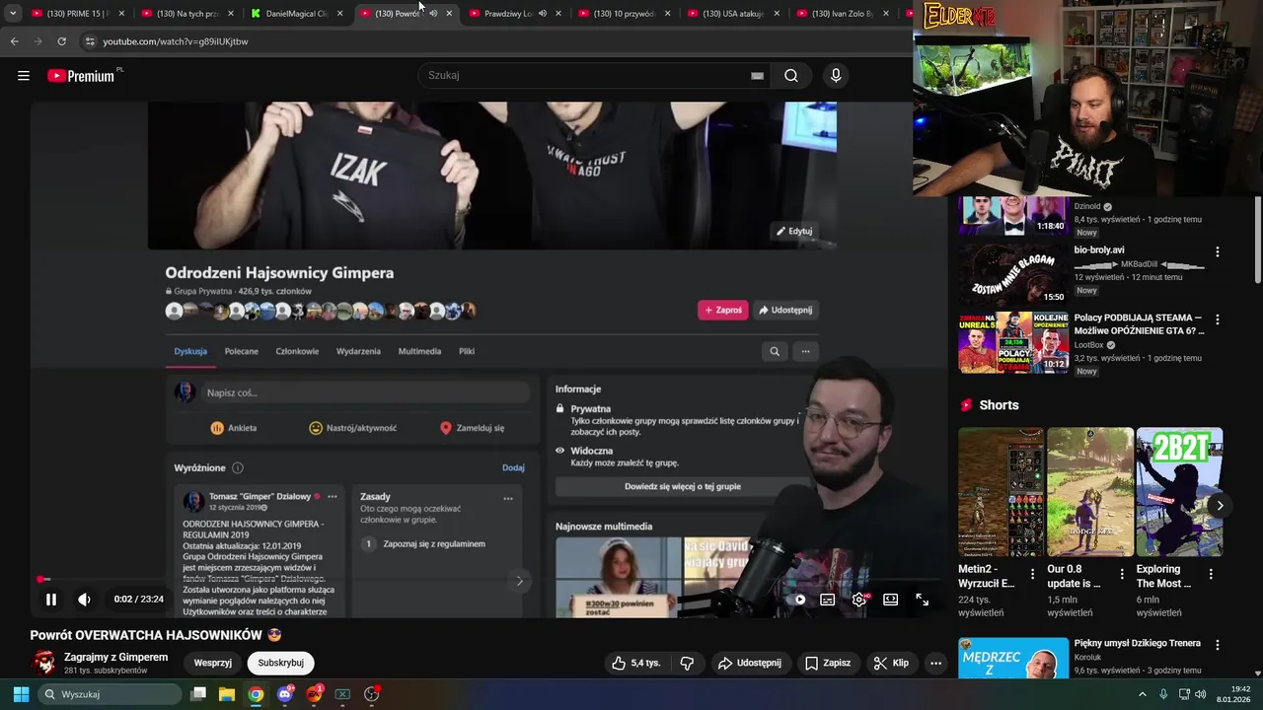
Task: Click the Wesprzyj button
Action: coord(212,663)
